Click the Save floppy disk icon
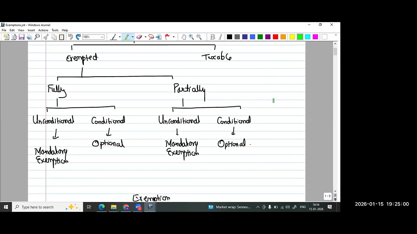Viewport: 417px width, 234px height. point(22,37)
